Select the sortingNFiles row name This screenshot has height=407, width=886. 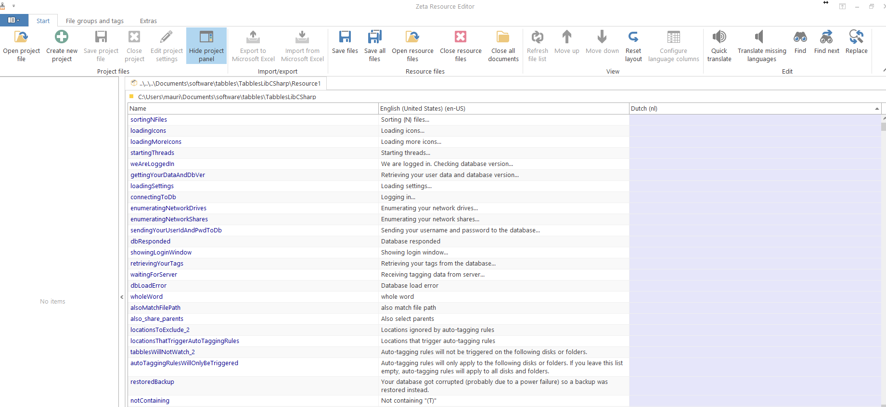[x=149, y=120]
